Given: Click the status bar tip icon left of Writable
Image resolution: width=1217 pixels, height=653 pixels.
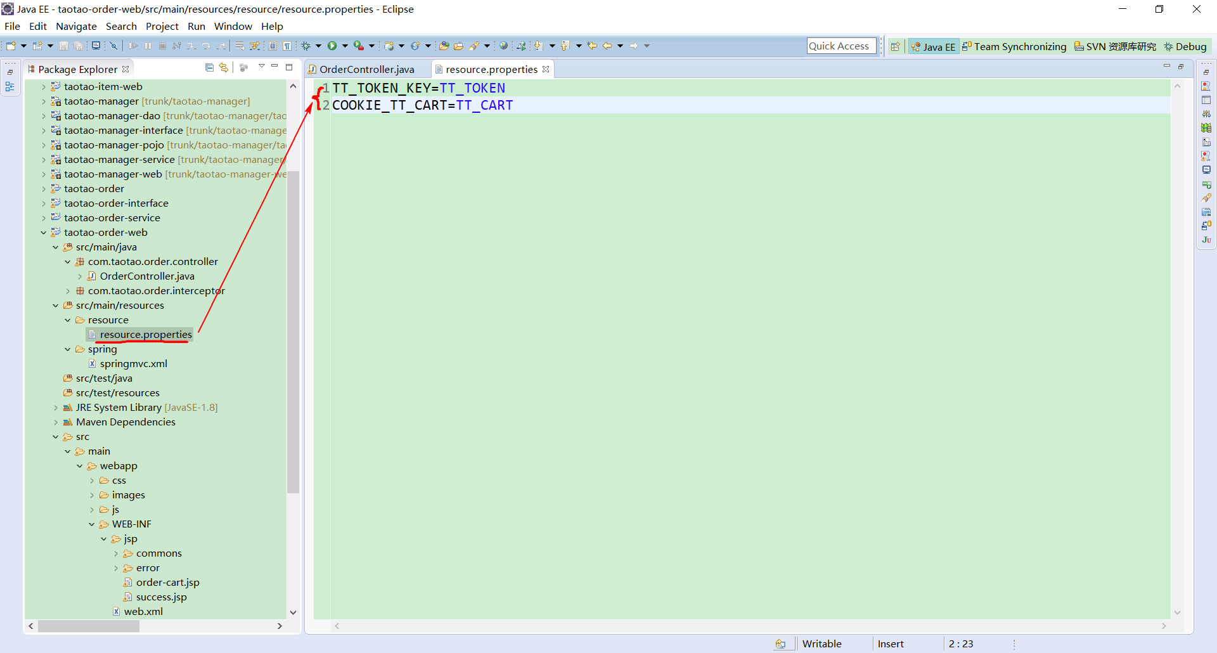Looking at the screenshot, I should point(780,643).
